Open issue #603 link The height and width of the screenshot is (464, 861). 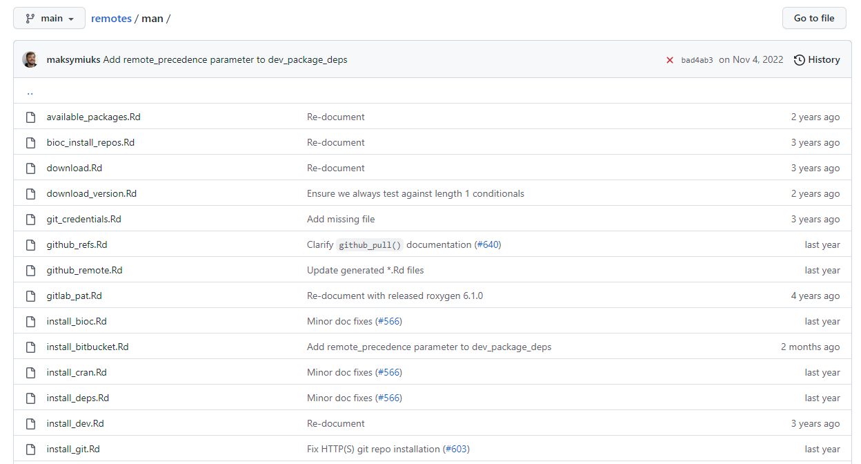[x=455, y=449]
